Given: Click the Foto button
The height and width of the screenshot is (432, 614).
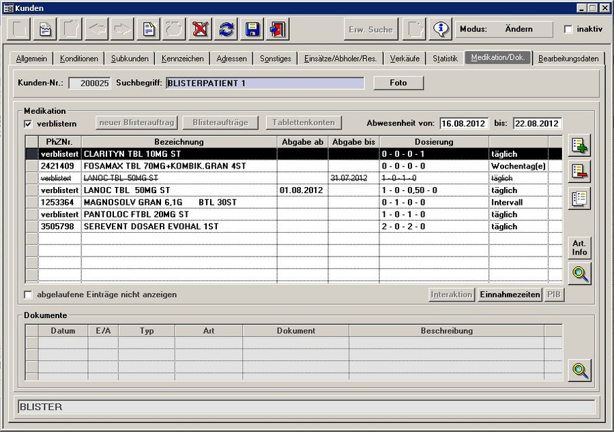Looking at the screenshot, I should [398, 83].
